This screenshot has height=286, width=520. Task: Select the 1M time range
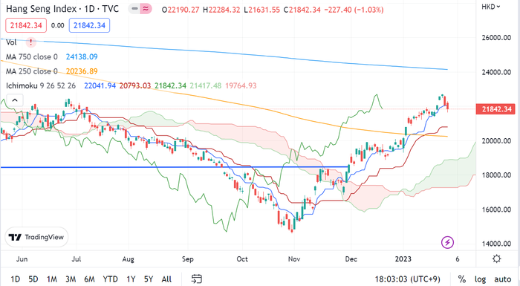pos(52,279)
